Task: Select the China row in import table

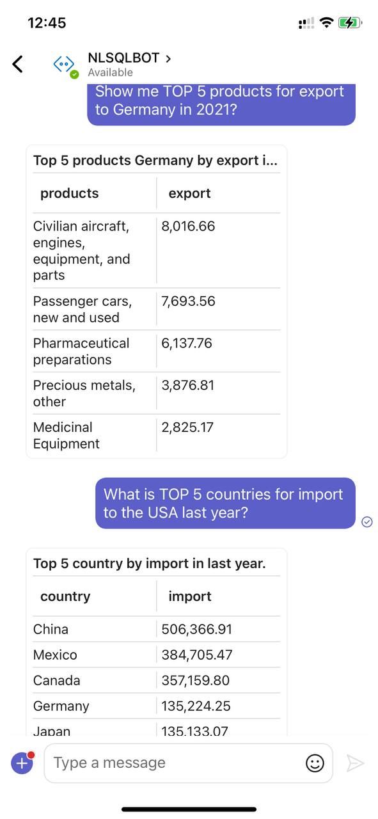Action: (x=157, y=629)
